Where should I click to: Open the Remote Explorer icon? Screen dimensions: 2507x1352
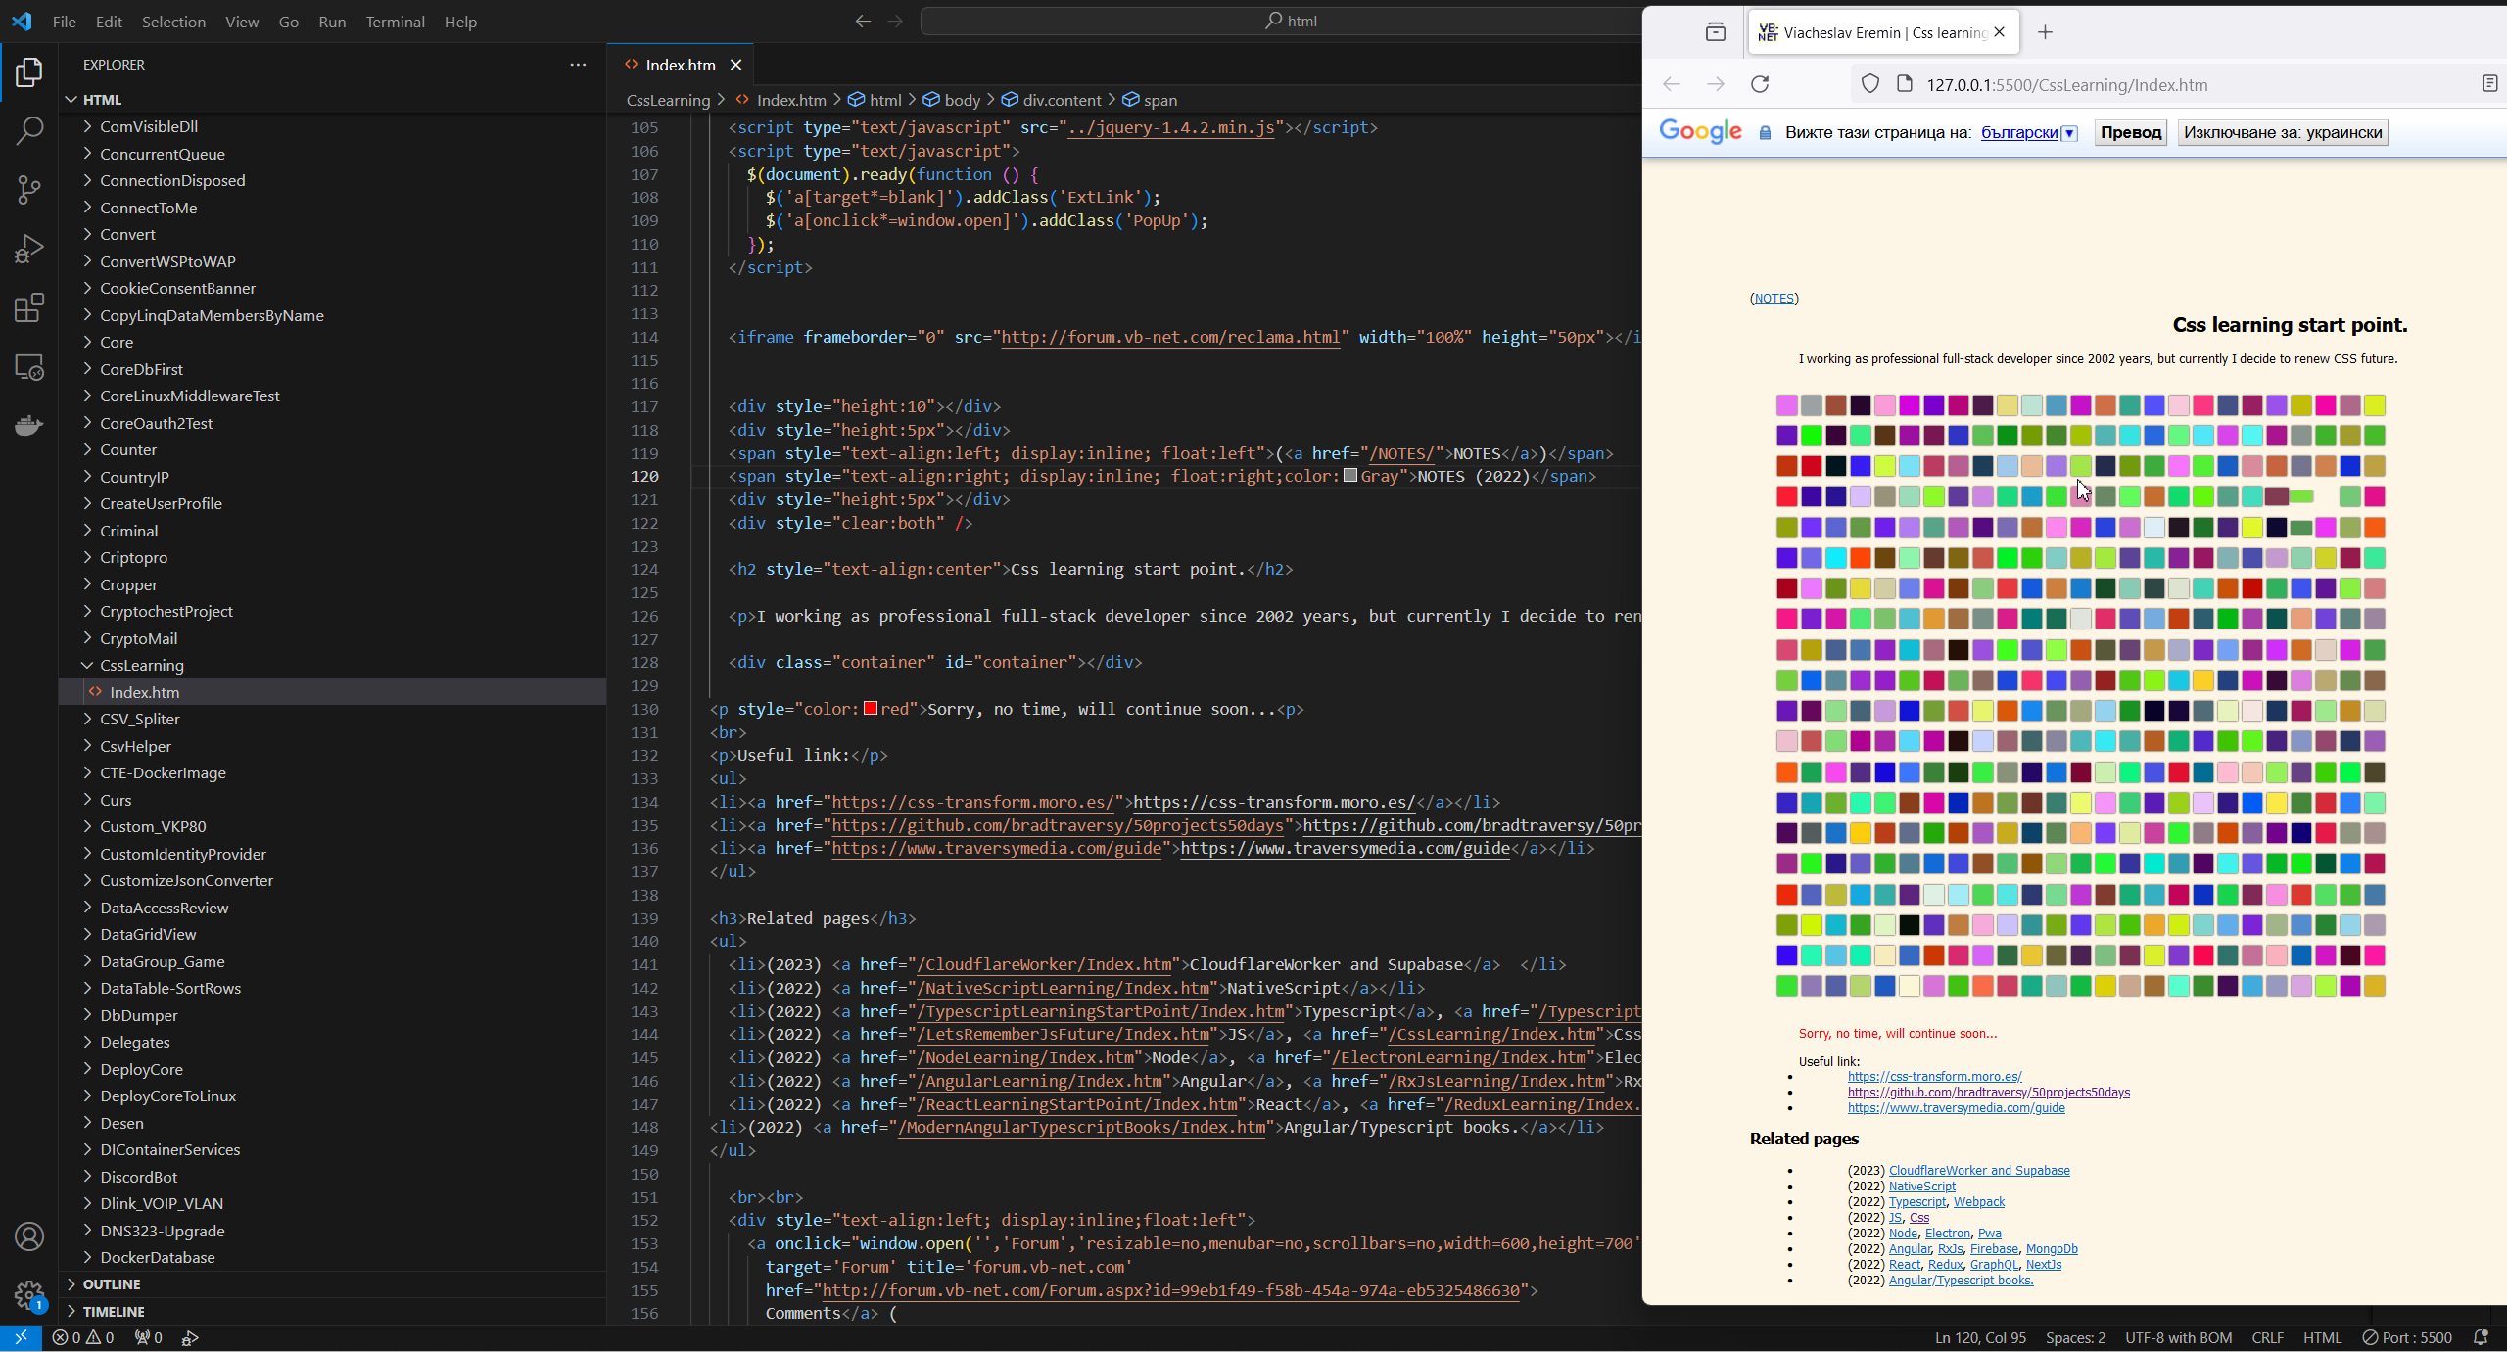29,367
